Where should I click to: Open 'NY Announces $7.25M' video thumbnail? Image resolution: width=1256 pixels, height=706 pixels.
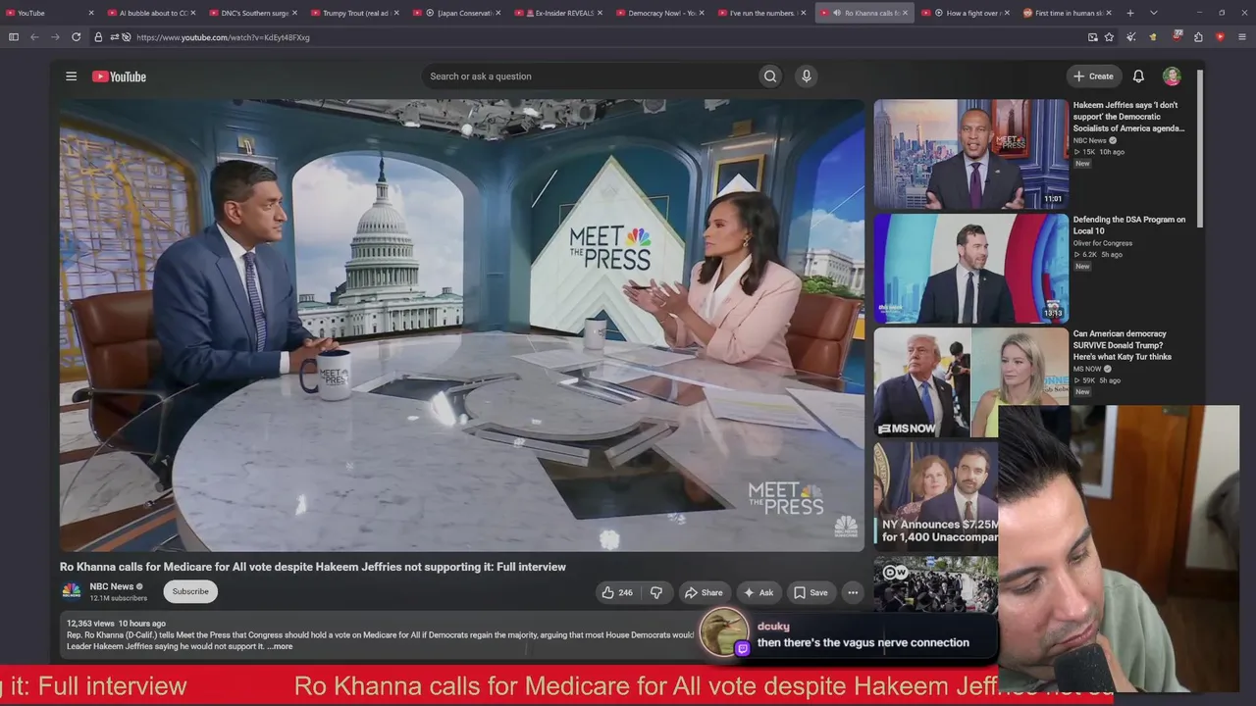click(936, 496)
